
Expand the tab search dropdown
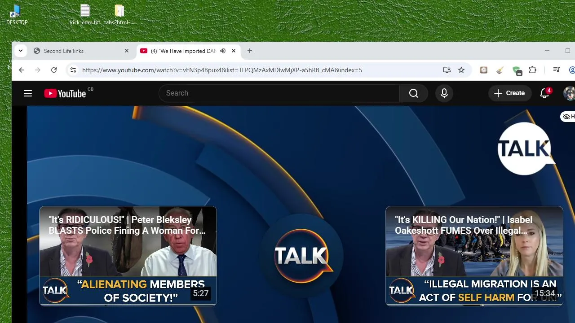(21, 51)
